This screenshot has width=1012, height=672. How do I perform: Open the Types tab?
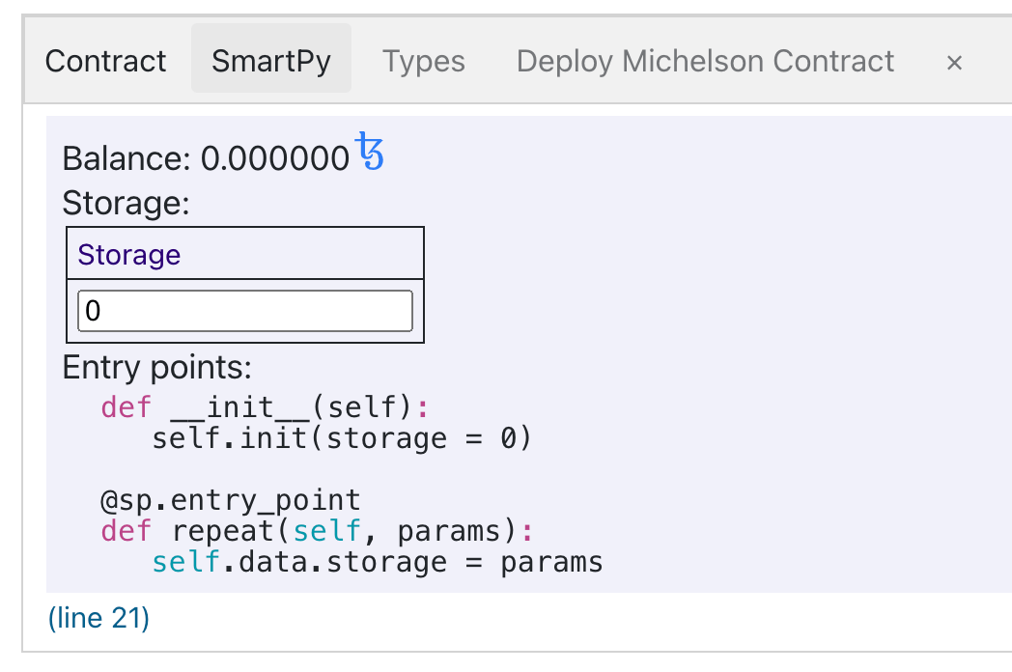423,60
